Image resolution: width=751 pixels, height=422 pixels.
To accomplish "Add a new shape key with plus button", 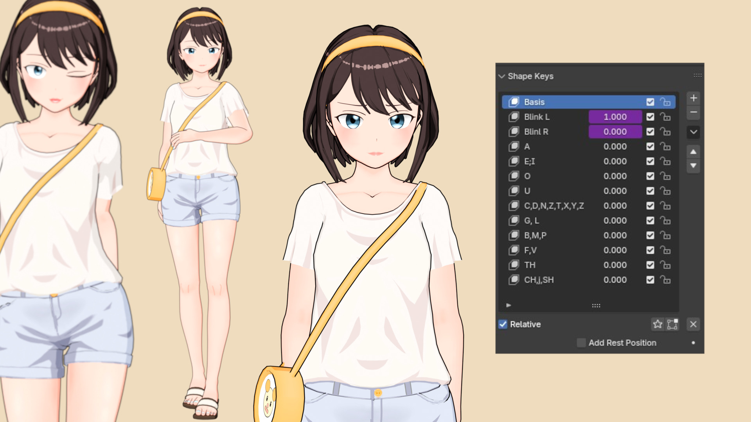I will pos(694,98).
